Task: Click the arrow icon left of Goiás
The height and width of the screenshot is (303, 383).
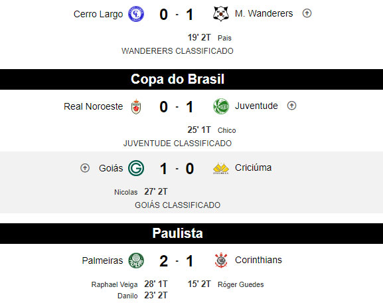Action: (85, 168)
